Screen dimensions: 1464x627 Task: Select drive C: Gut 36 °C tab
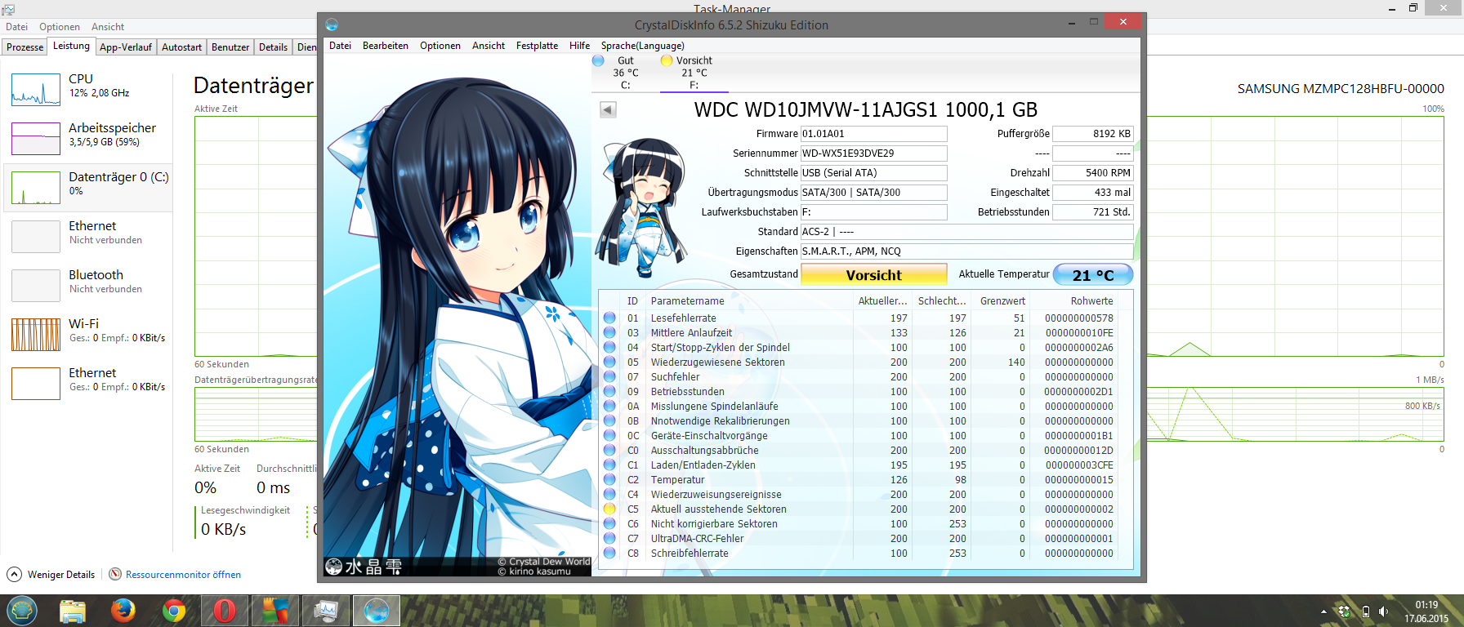pyautogui.click(x=625, y=73)
